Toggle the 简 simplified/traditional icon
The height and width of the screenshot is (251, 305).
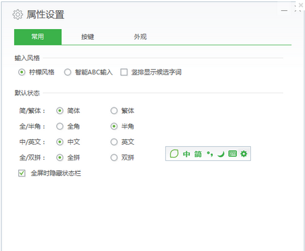pyautogui.click(x=198, y=154)
